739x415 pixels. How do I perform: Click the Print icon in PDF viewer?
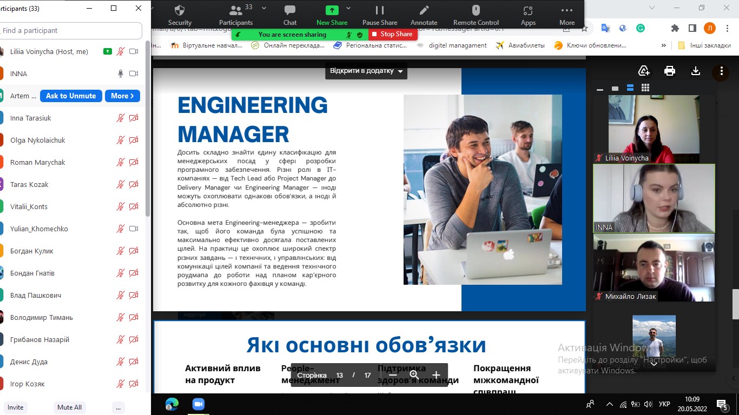click(670, 71)
